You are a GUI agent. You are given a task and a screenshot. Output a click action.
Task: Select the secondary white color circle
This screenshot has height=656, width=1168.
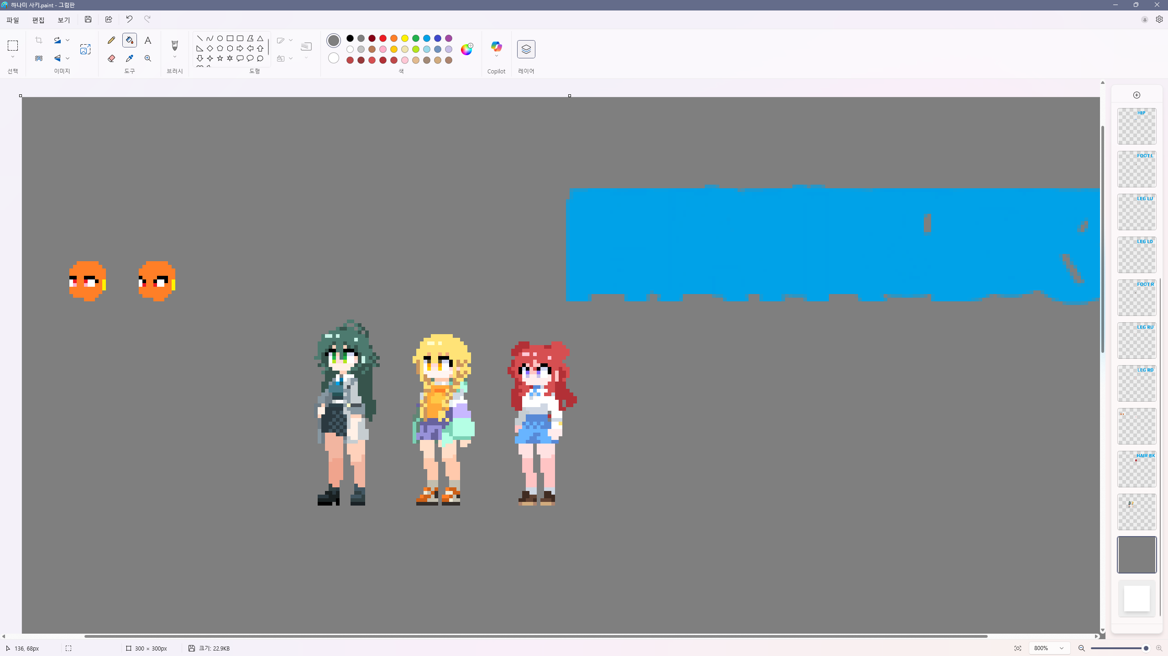tap(334, 58)
